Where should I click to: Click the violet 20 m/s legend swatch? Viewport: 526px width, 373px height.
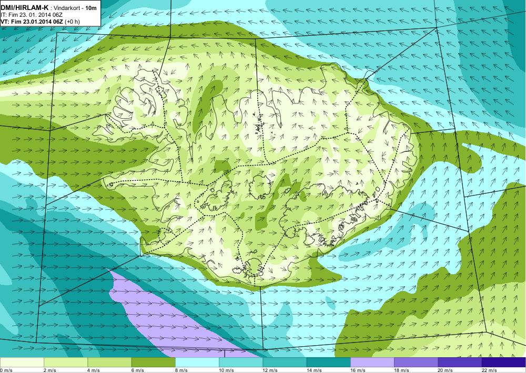[460, 362]
